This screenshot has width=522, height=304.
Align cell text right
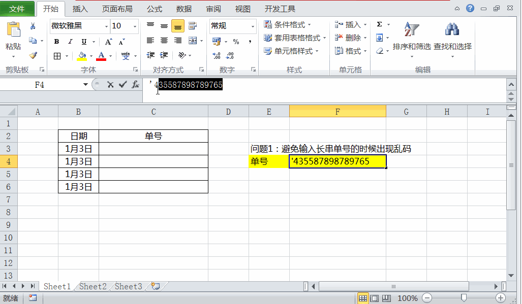point(178,41)
